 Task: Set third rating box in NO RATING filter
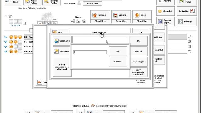(20, 21)
